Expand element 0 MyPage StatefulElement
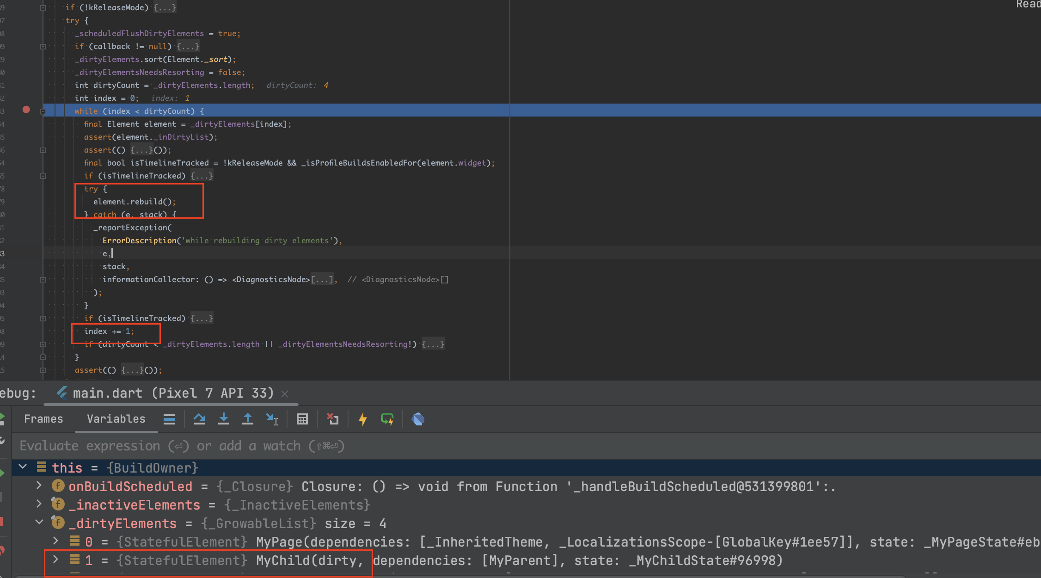Viewport: 1041px width, 578px height. [55, 541]
